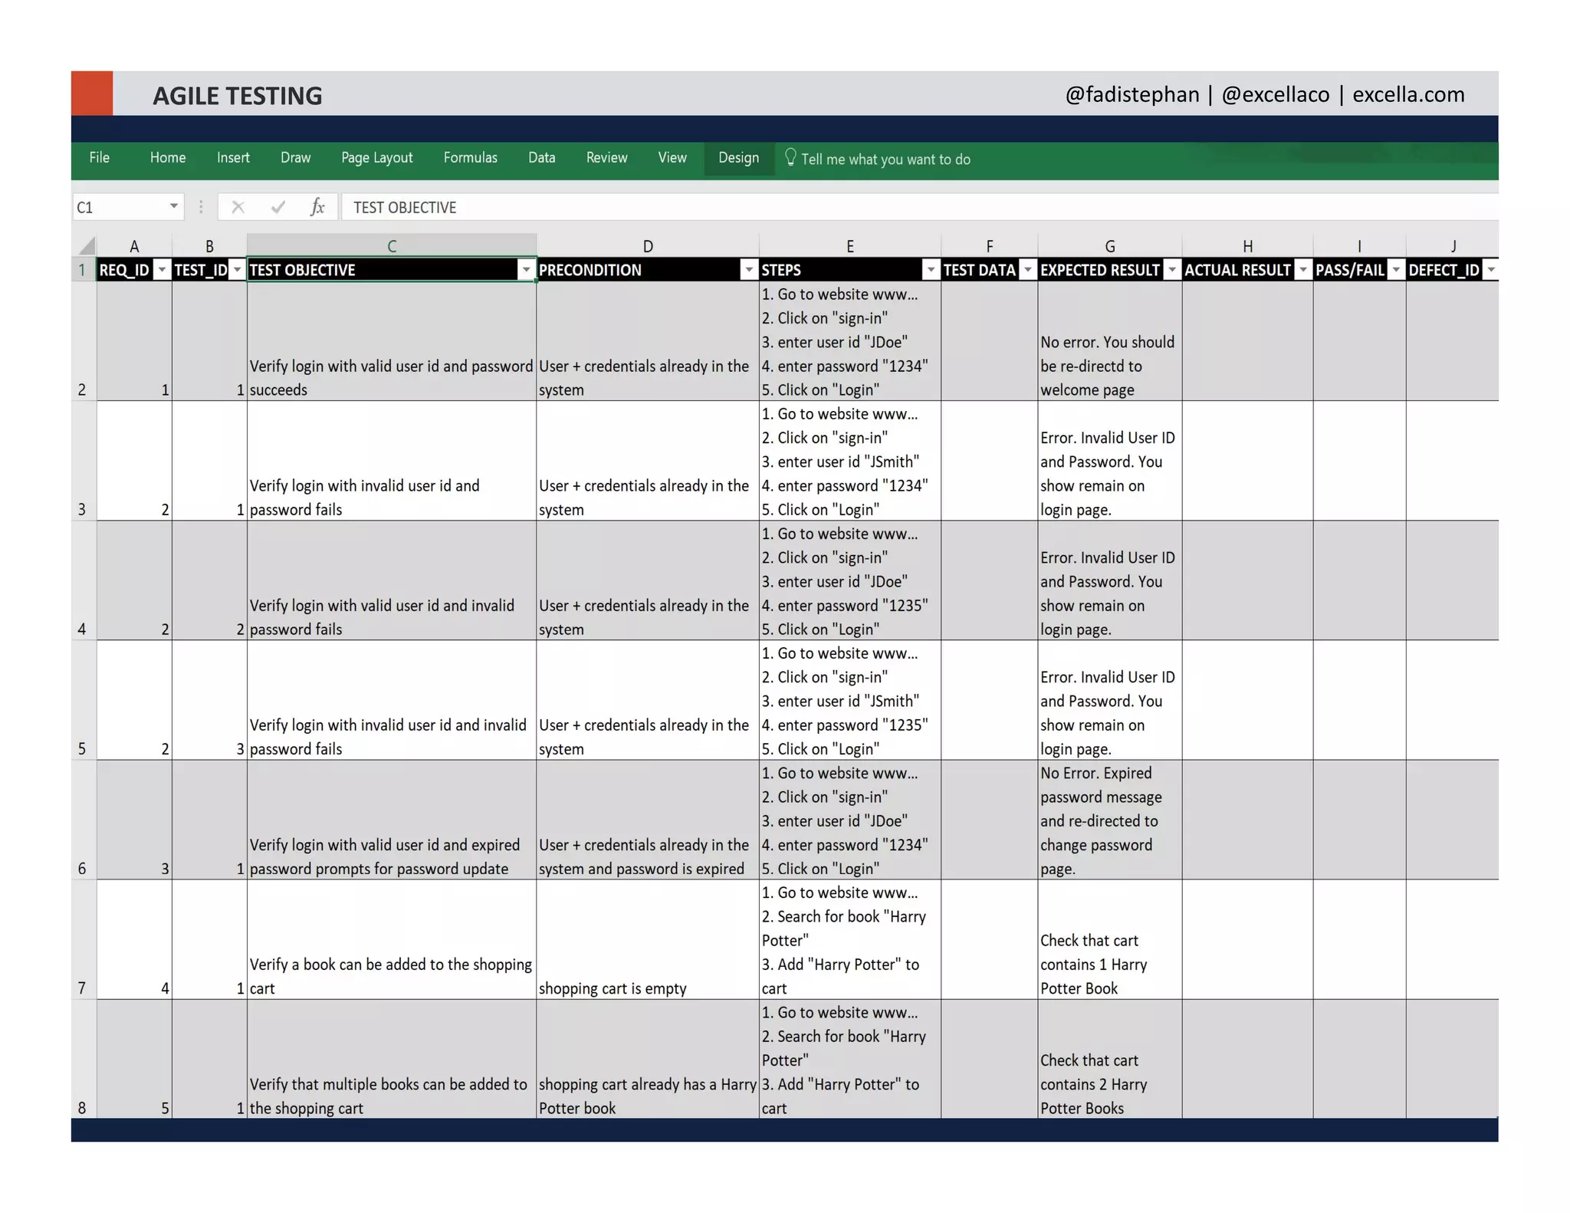
Task: Switch to the Formulas ribbon tab
Action: (x=470, y=158)
